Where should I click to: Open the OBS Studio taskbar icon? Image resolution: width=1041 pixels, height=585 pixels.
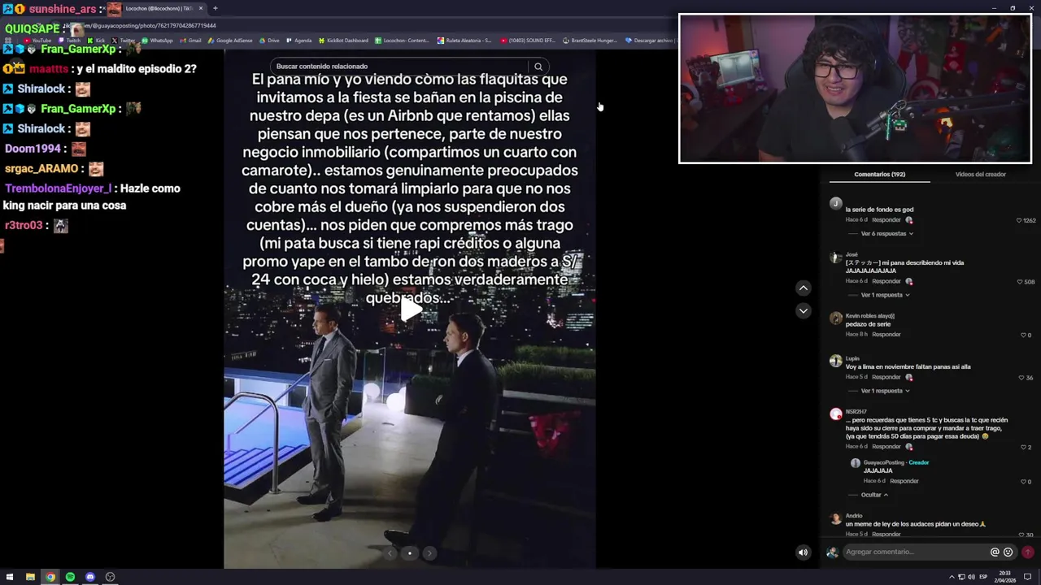[110, 577]
